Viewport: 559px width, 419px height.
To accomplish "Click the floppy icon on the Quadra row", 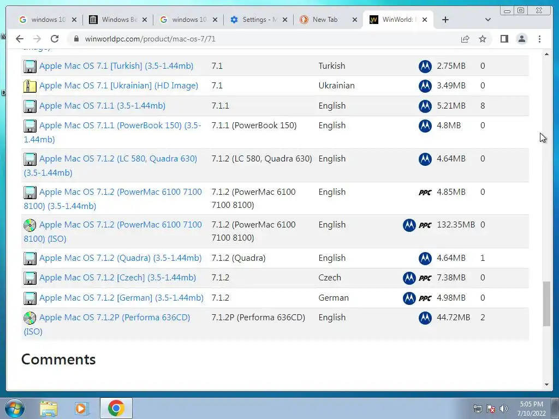I will point(30,258).
